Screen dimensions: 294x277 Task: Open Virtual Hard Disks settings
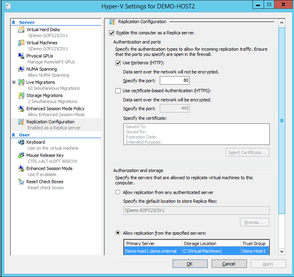[43, 30]
